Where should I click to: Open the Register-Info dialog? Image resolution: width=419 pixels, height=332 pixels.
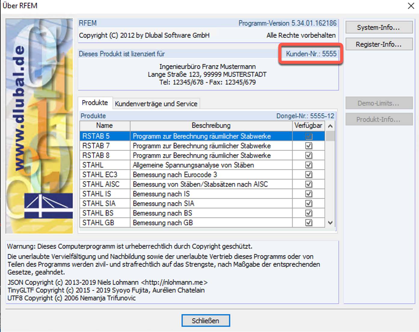tap(379, 44)
